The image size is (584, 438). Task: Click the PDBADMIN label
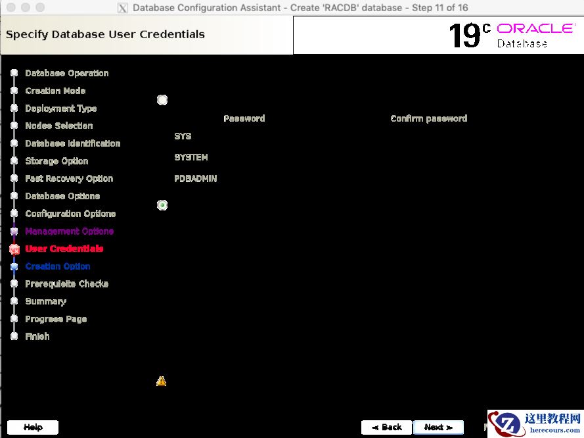(196, 179)
